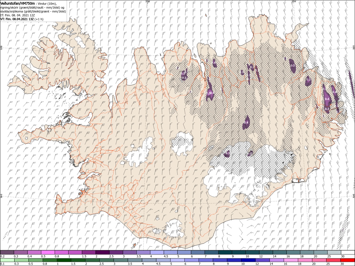
Task: Click the 0.2 label starting the snow legend row
Action: coord(2,256)
